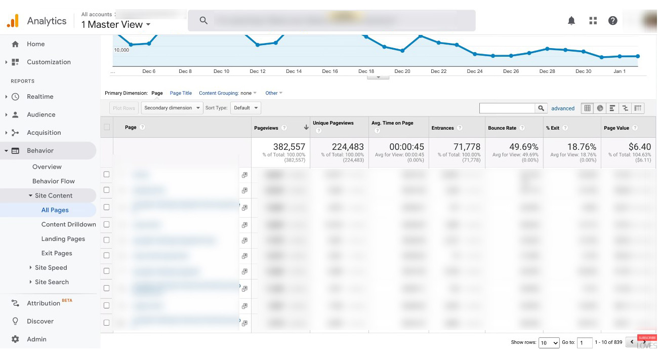Click the % Exit help icon
Viewport: 658px width, 357px height.
[x=565, y=128]
